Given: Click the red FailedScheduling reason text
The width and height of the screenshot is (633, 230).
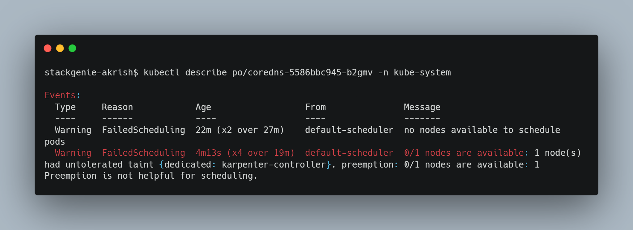Looking at the screenshot, I should coord(144,153).
